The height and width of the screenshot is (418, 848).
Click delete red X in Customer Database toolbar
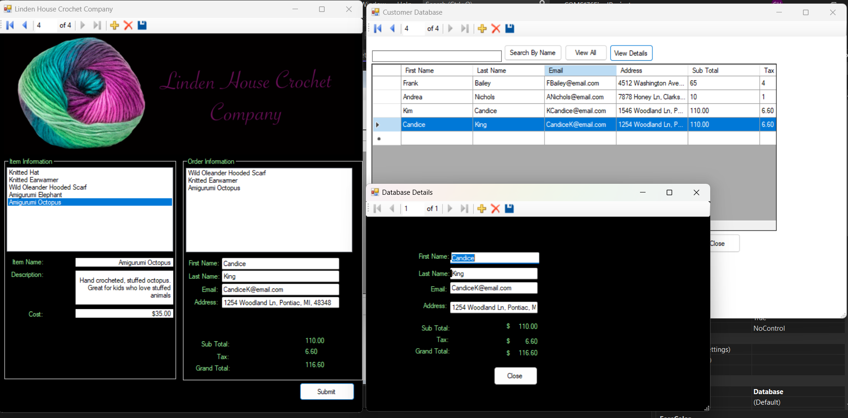[x=495, y=28]
